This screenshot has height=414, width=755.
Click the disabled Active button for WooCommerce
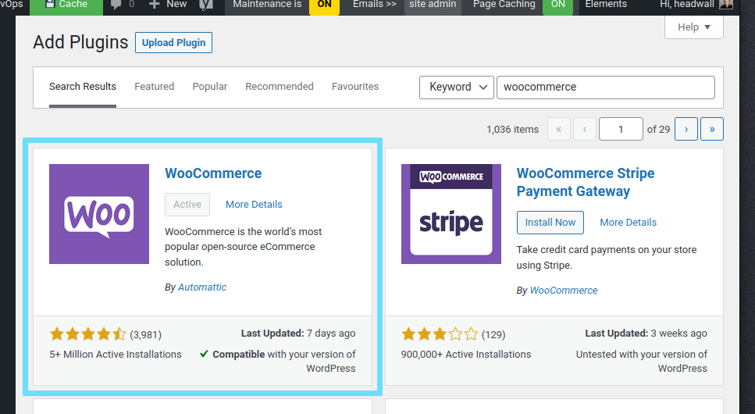tap(187, 205)
